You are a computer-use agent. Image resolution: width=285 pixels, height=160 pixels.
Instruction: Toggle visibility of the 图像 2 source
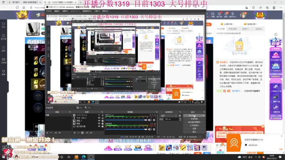(99, 121)
